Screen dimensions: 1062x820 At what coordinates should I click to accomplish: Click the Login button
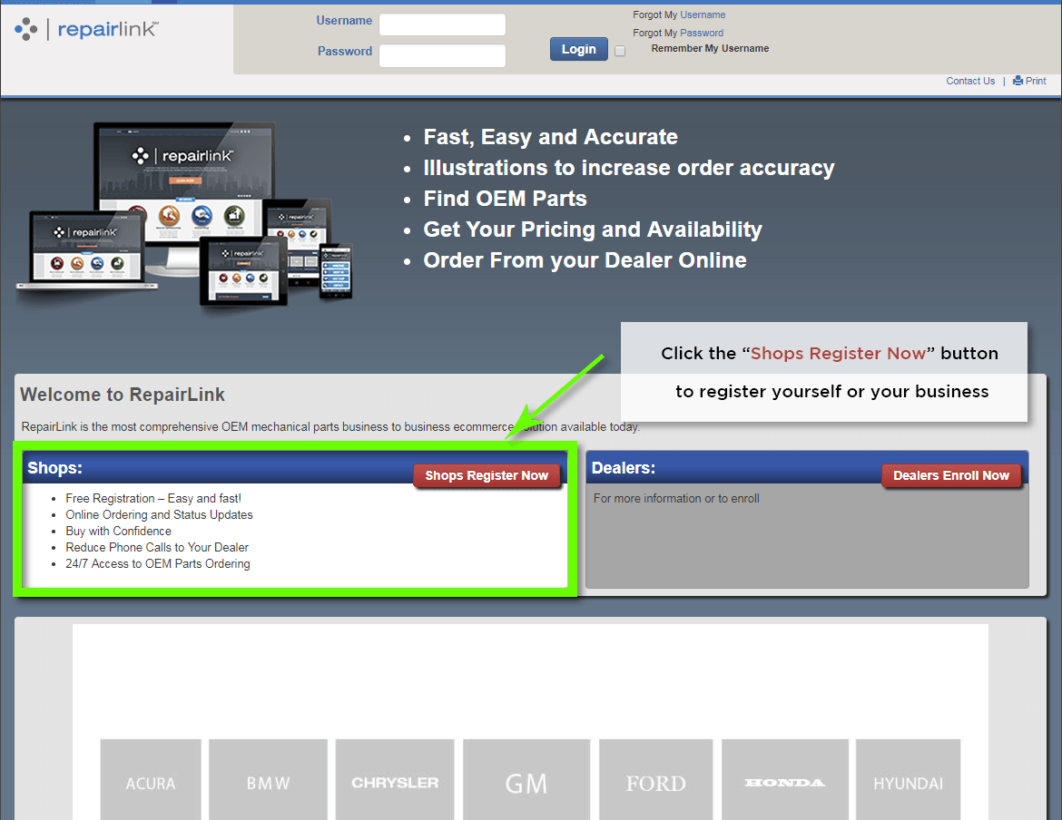[x=578, y=49]
